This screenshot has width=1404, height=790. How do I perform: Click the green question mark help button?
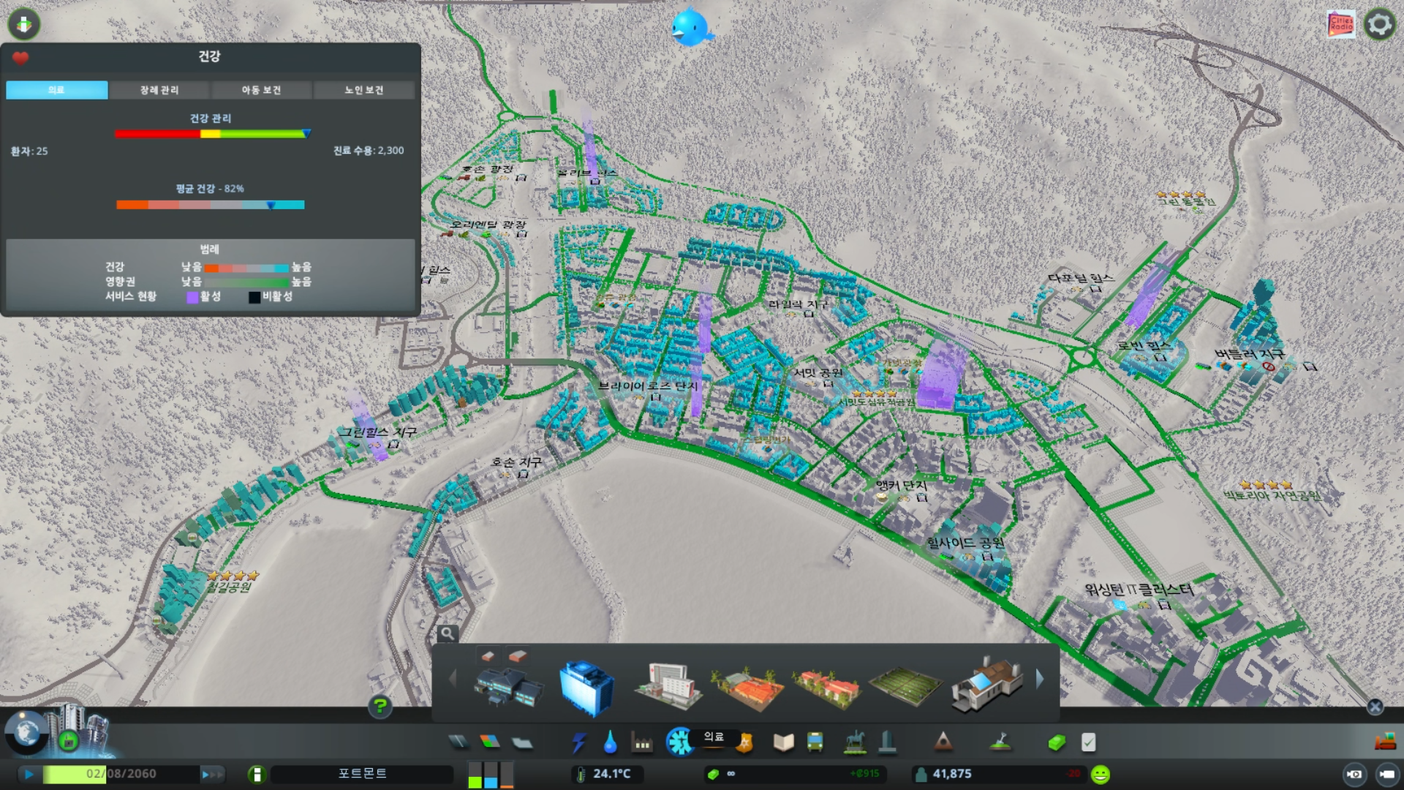click(x=380, y=706)
